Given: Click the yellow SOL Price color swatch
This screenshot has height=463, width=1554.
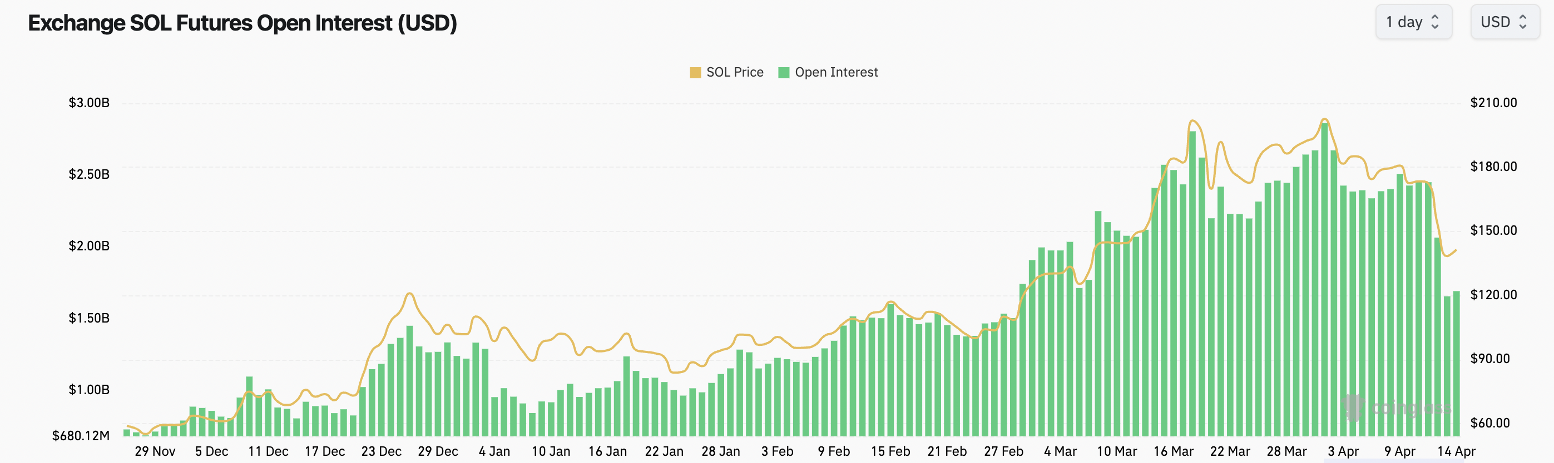Looking at the screenshot, I should 695,73.
